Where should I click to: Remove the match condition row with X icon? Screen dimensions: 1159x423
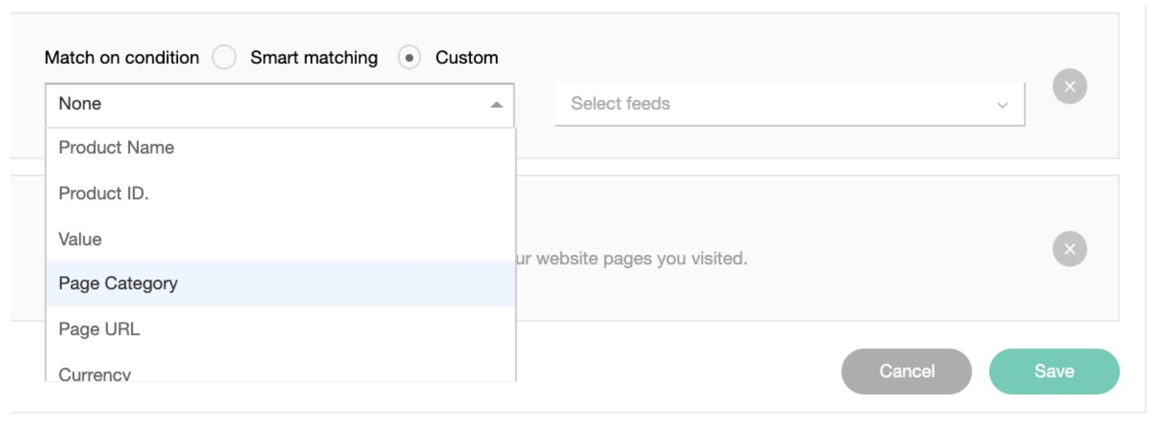1069,87
